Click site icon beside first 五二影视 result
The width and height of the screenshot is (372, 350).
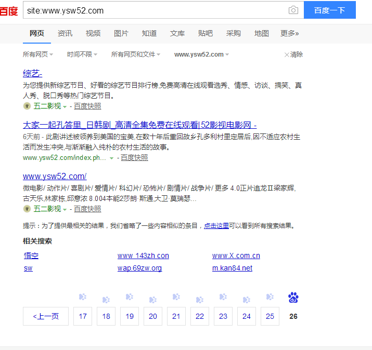[27, 106]
